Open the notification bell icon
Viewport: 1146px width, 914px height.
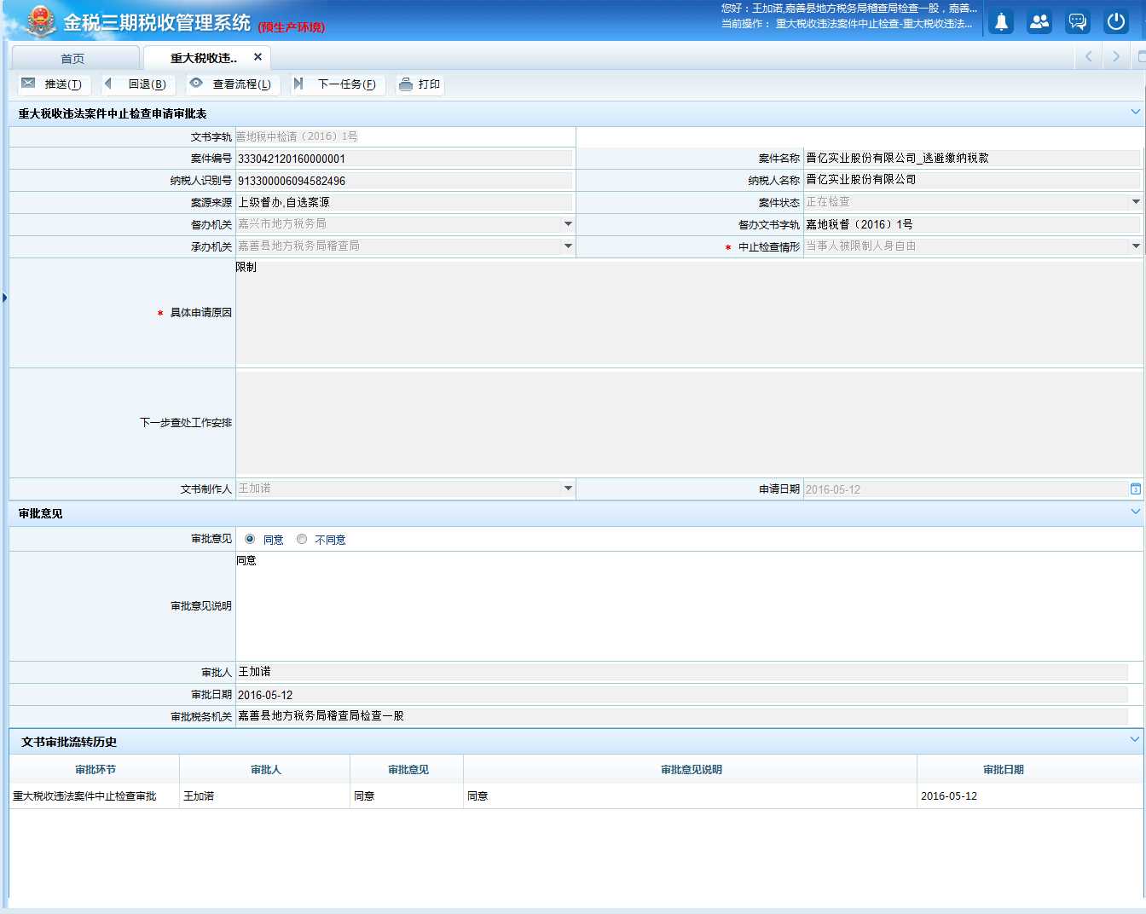[1001, 22]
